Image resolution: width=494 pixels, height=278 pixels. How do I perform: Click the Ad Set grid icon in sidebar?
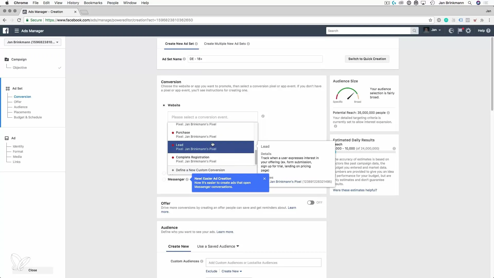pos(8,89)
